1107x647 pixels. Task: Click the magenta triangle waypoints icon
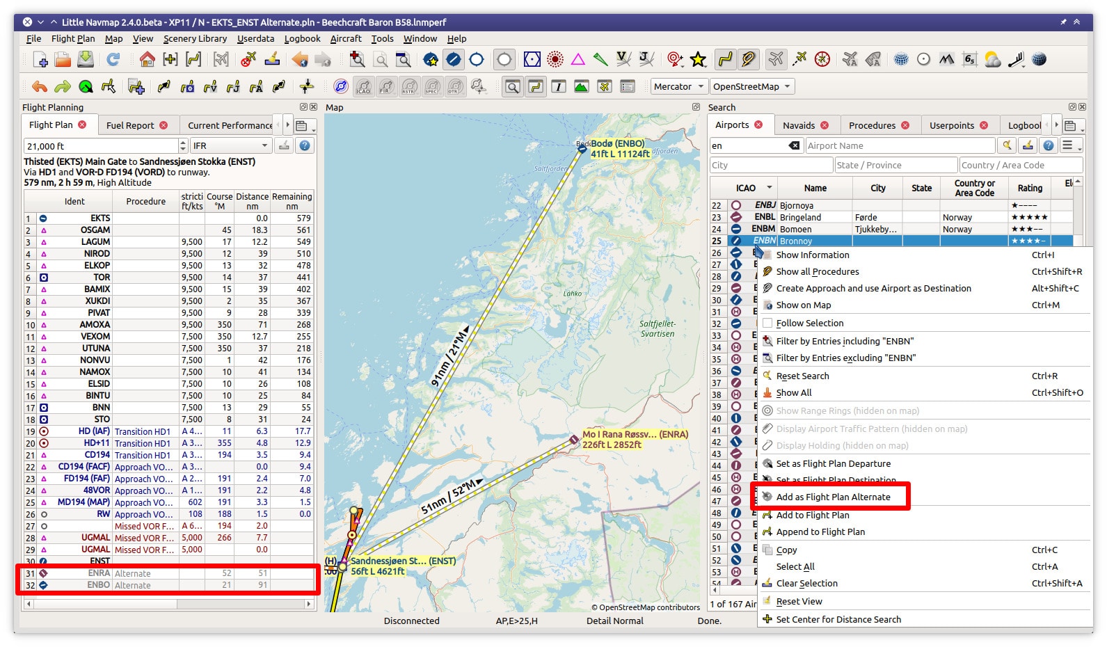tap(578, 60)
